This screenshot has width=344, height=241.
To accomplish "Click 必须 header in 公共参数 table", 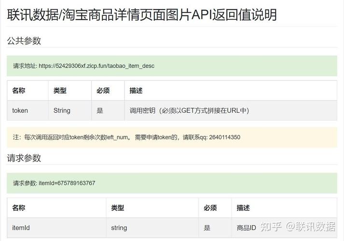I will click(x=103, y=91).
